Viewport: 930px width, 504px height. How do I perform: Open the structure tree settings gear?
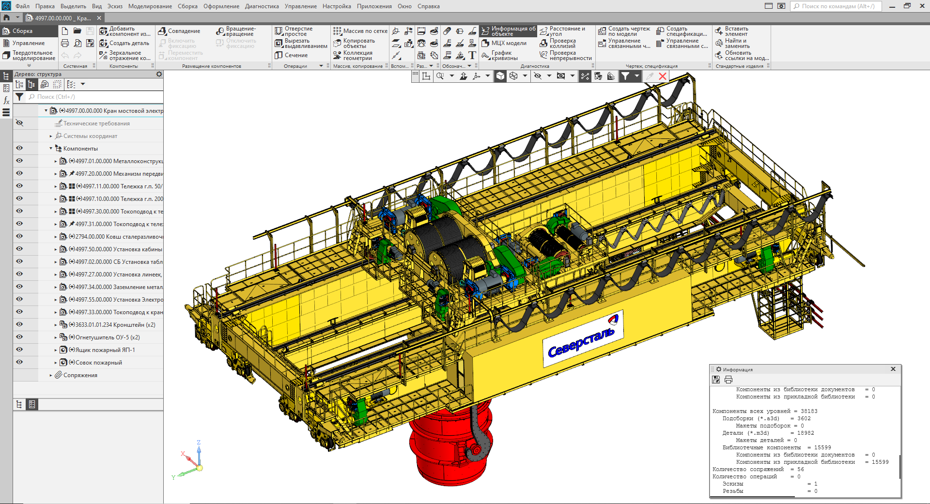[x=159, y=74]
